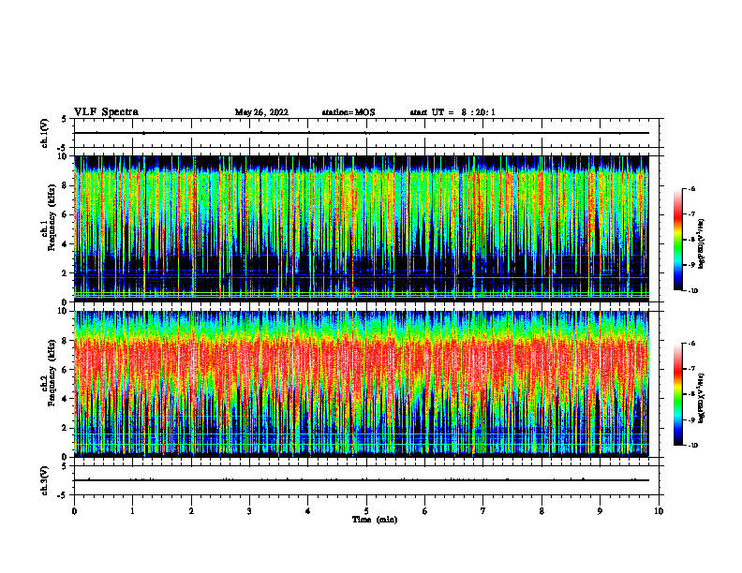The height and width of the screenshot is (573, 742).
Task: Click the time axis tick label "4"
Action: click(x=308, y=511)
